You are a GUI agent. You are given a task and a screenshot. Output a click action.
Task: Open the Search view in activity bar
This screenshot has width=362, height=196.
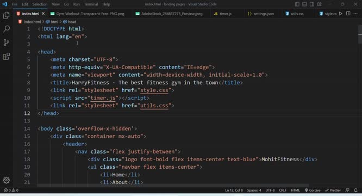click(7, 29)
